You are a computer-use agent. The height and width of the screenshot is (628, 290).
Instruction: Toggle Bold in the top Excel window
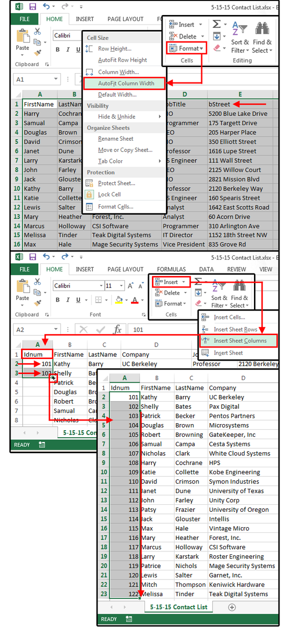click(58, 50)
